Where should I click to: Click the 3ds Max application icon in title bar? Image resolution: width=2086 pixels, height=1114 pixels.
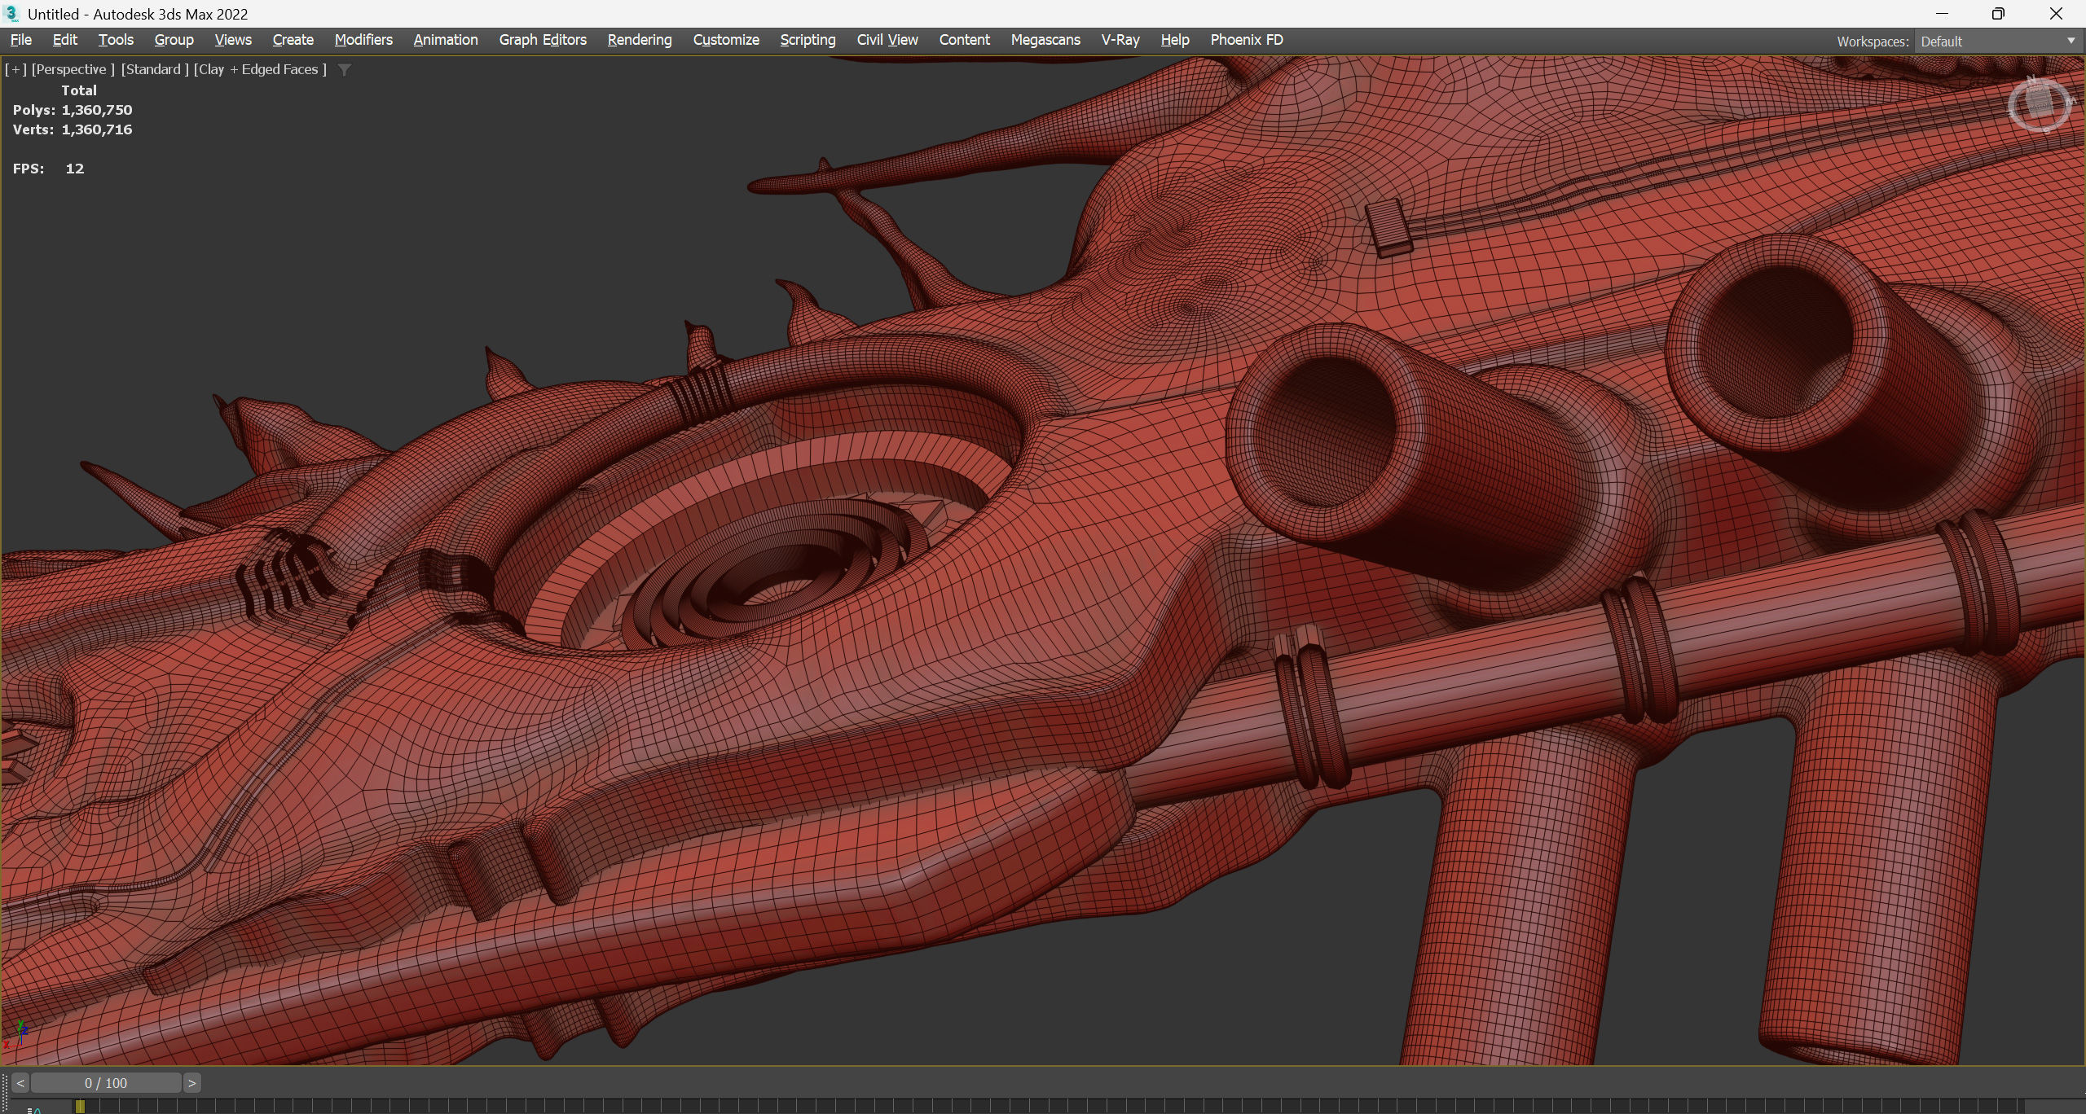tap(11, 14)
